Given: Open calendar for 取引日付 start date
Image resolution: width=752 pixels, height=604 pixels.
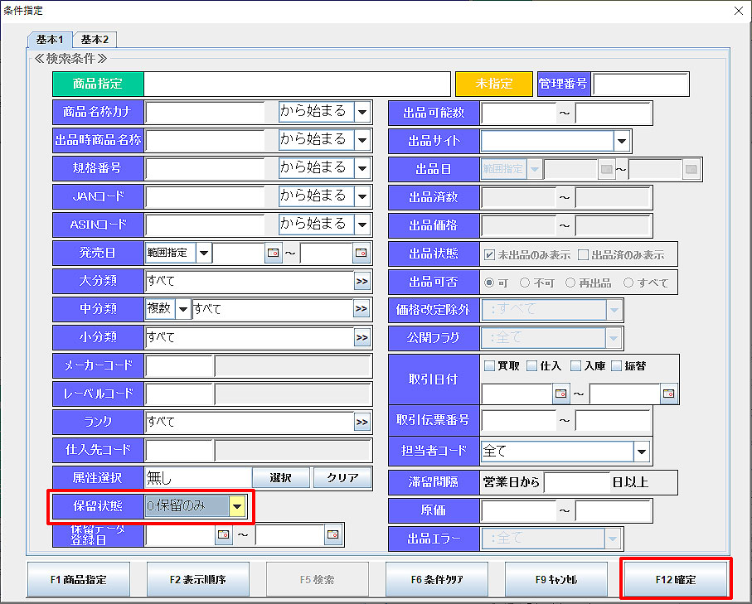Looking at the screenshot, I should 561,394.
